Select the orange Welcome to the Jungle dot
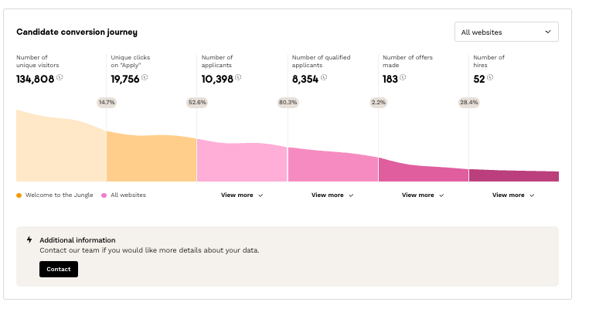Screen dimensions: 589x309 click(19, 195)
